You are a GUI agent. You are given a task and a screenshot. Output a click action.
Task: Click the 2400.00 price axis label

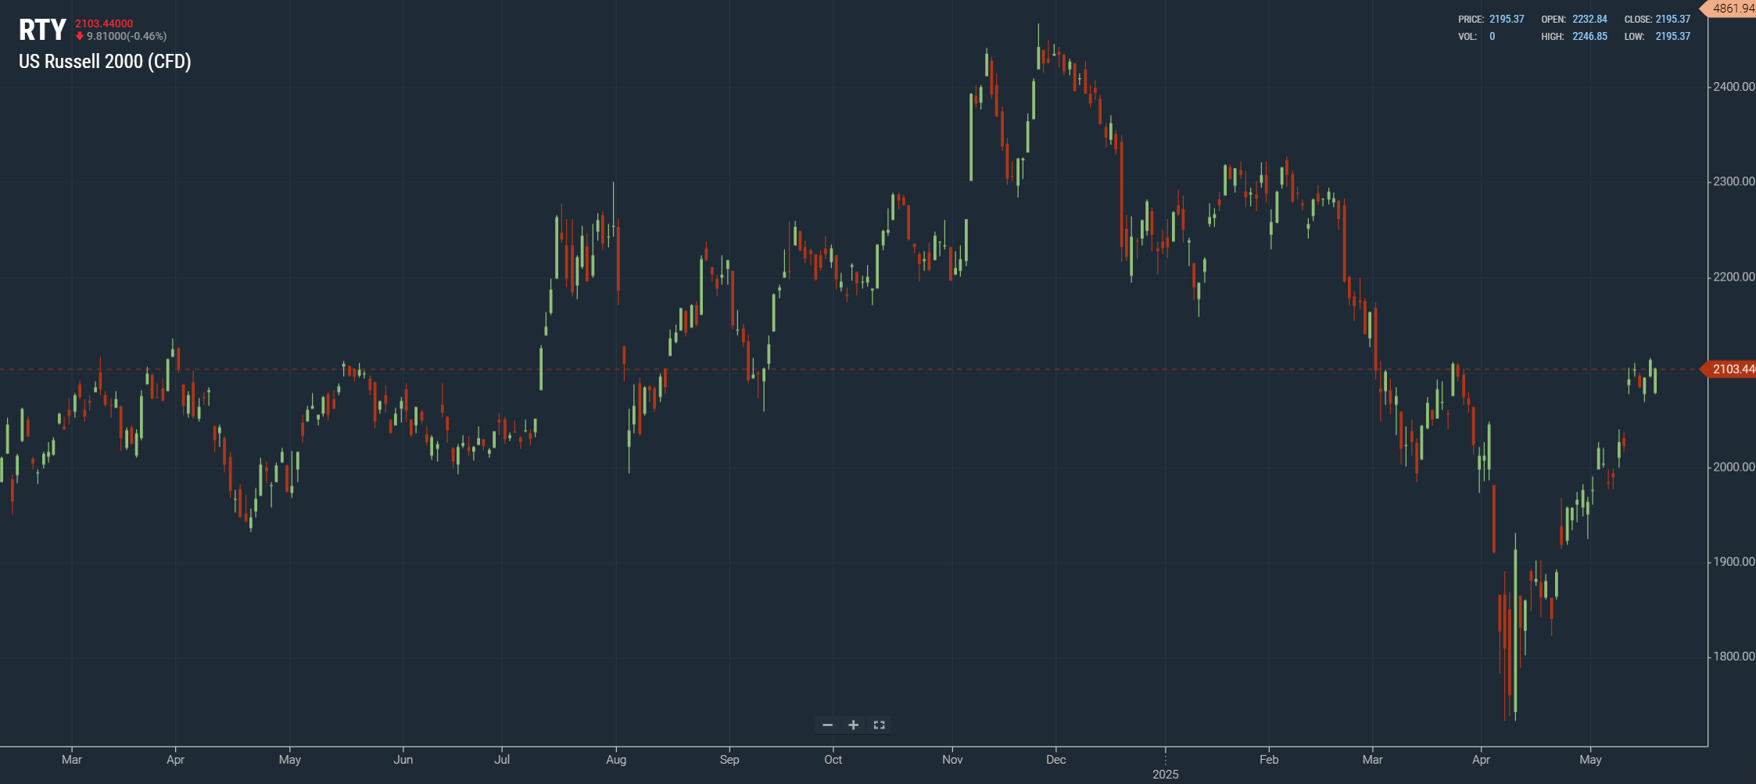(x=1733, y=87)
